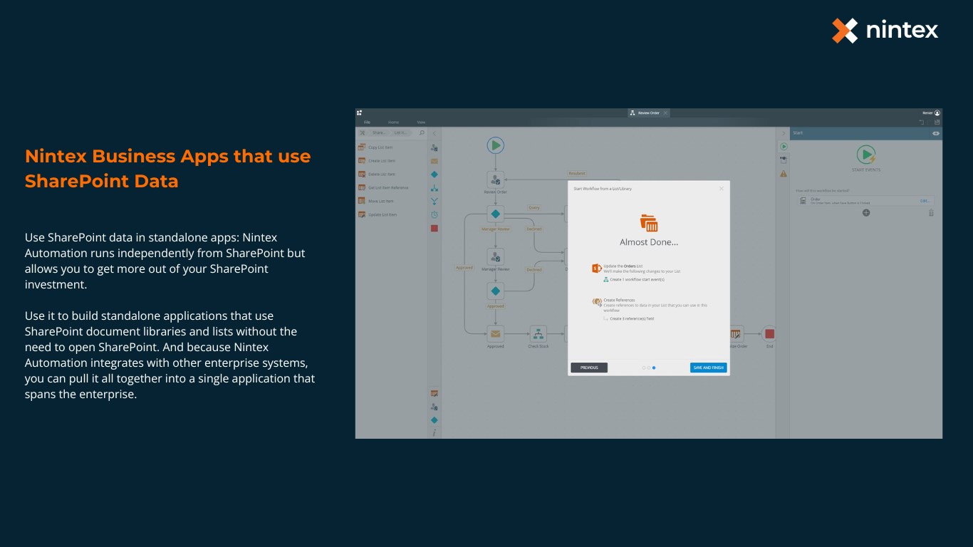Click the PREVIOUS button in dialog

pos(589,368)
